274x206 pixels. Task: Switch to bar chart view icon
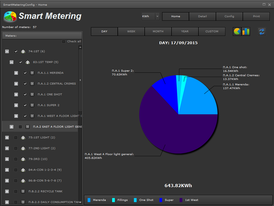(x=246, y=32)
